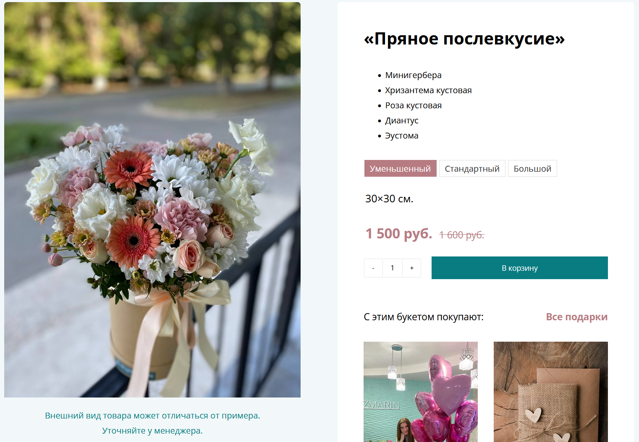Click the 1 500 руб. current price
This screenshot has width=639, height=442.
click(398, 233)
